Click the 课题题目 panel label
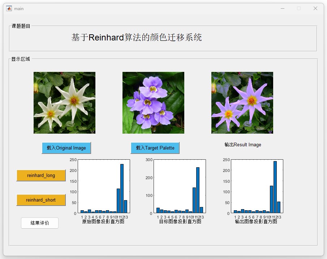The image size is (327, 259). pyautogui.click(x=21, y=26)
